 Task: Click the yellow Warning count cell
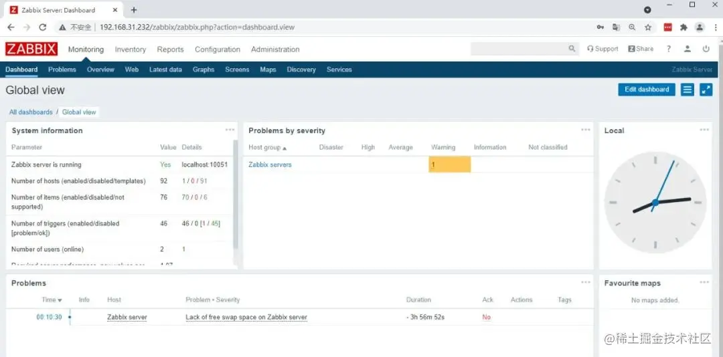(x=450, y=164)
